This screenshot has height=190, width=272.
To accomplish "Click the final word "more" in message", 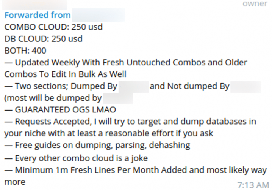I will click(15, 182).
